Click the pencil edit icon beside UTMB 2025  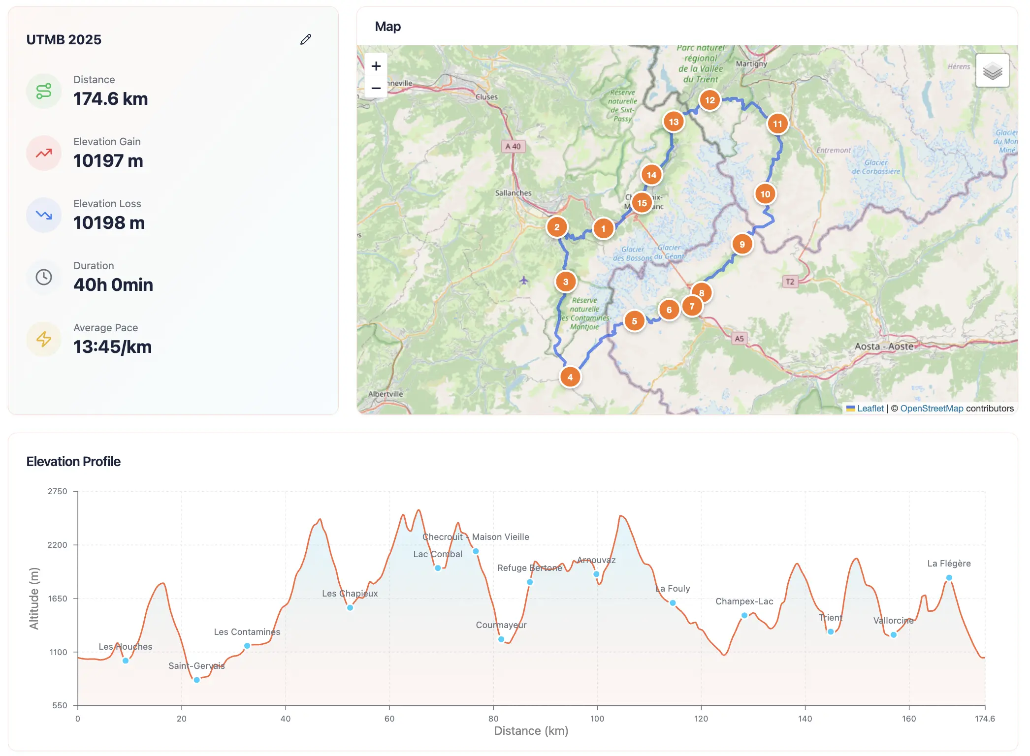306,39
